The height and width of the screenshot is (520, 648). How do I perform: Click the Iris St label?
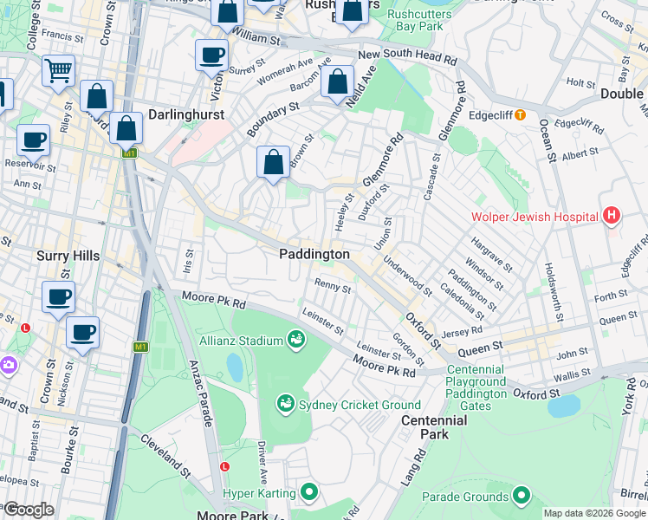pyautogui.click(x=188, y=261)
